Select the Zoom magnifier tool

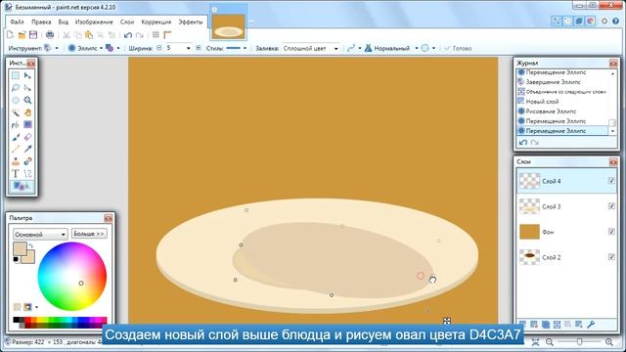point(27,100)
